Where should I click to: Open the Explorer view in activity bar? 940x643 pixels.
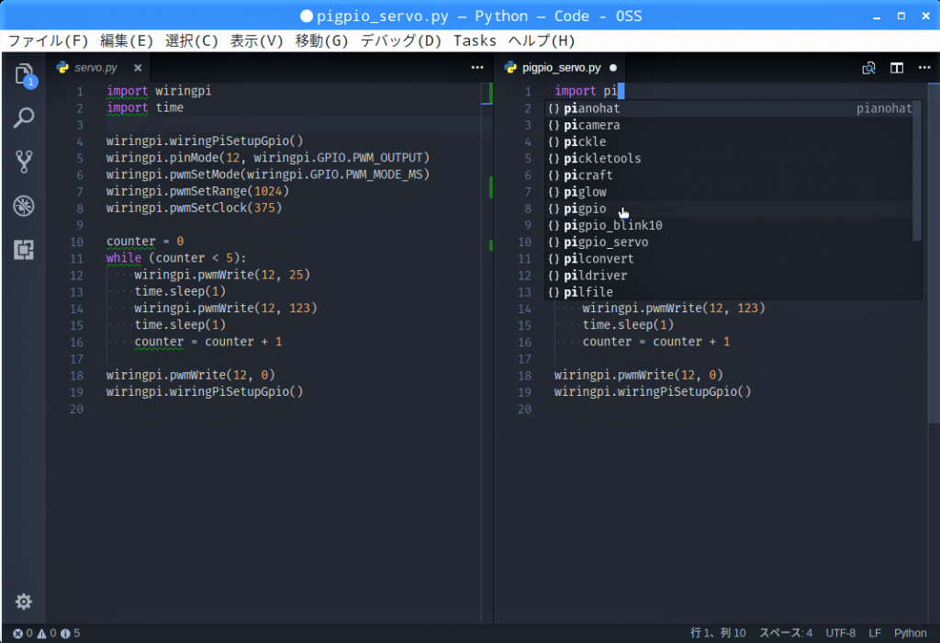(24, 74)
